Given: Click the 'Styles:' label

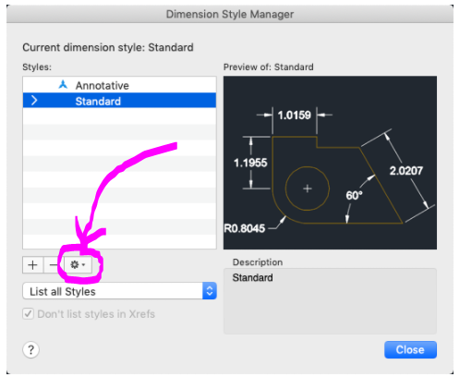Looking at the screenshot, I should click(x=37, y=67).
